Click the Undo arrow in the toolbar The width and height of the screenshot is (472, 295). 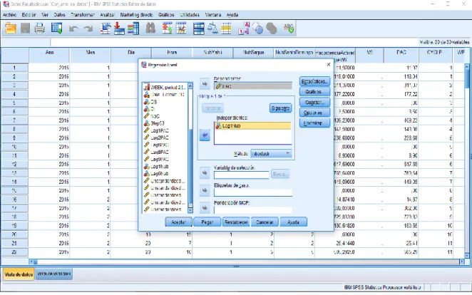pos(73,29)
